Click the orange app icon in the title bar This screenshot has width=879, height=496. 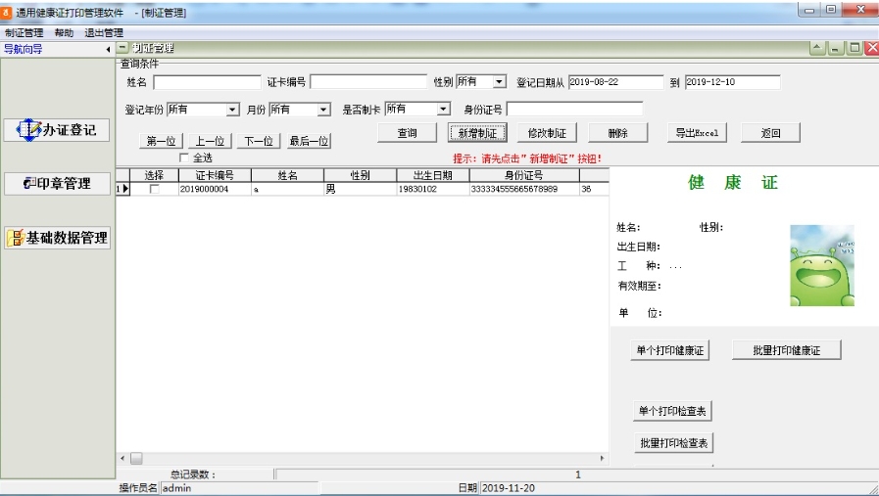(x=6, y=12)
